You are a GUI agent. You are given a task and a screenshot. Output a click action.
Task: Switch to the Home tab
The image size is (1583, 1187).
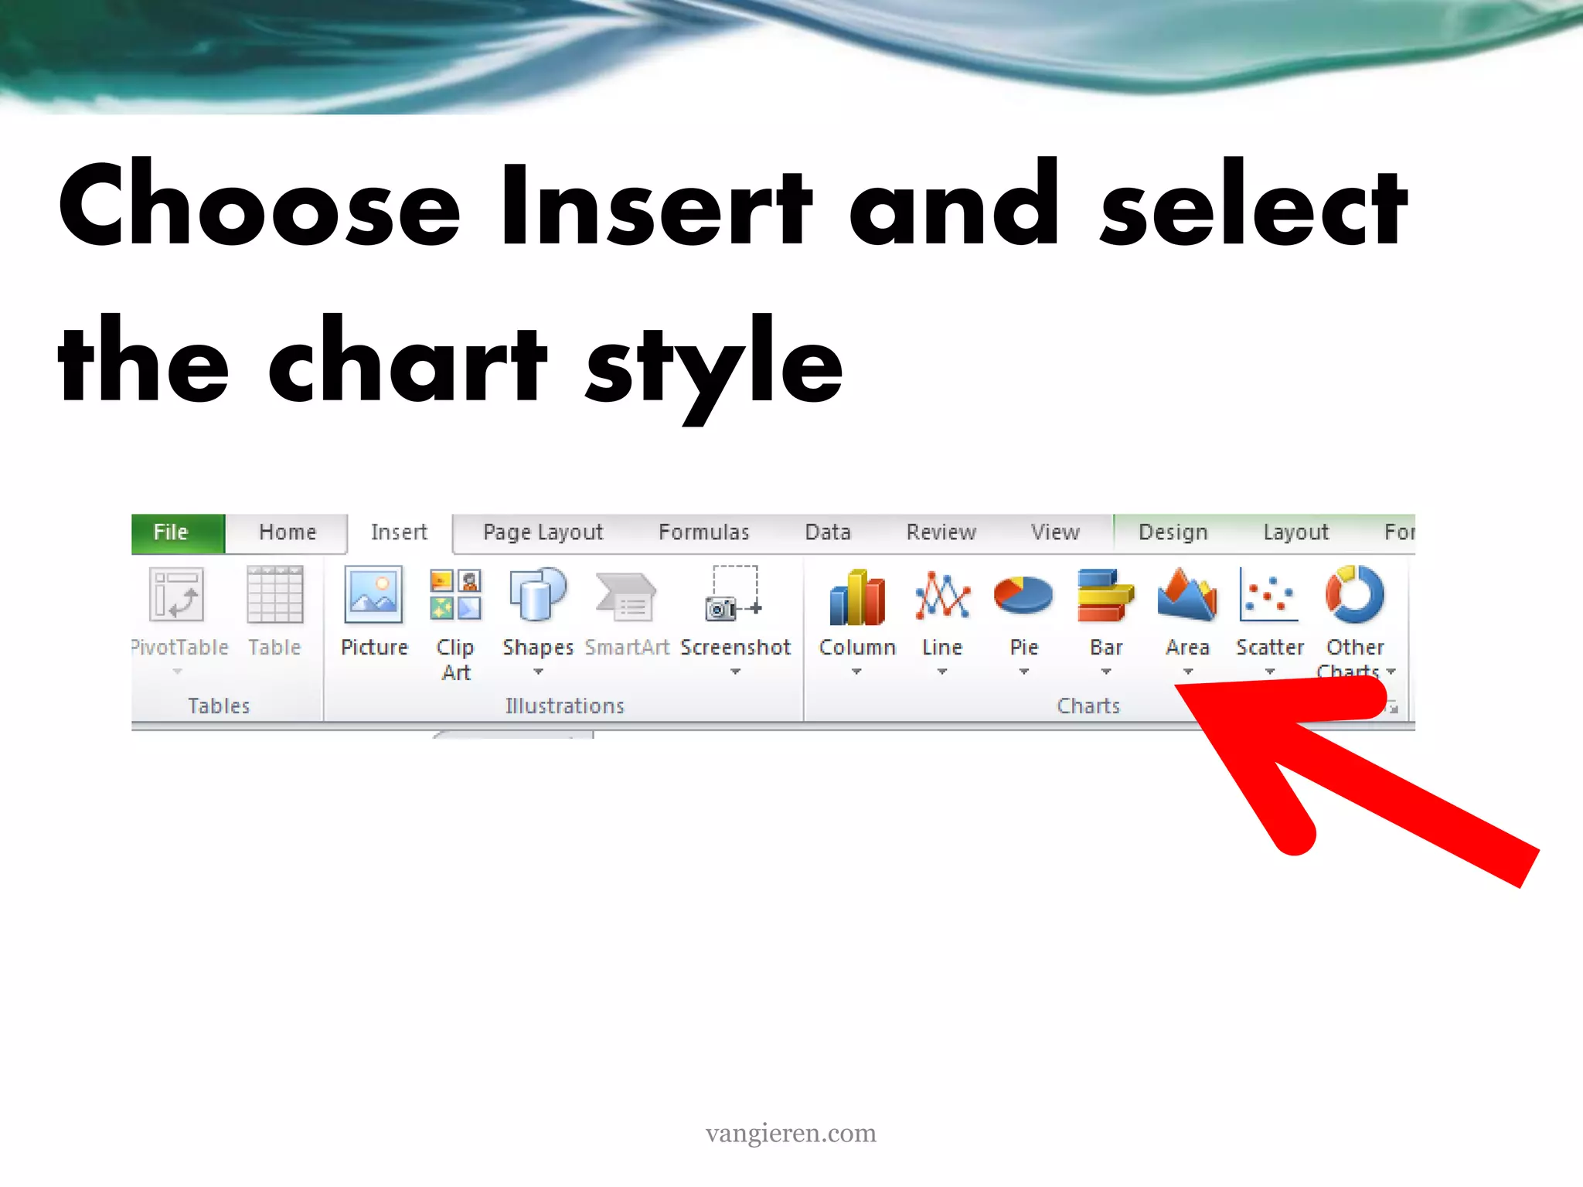[x=288, y=533]
